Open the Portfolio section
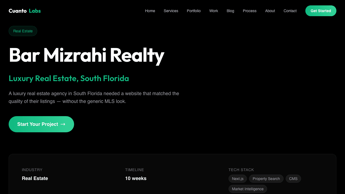 click(194, 11)
